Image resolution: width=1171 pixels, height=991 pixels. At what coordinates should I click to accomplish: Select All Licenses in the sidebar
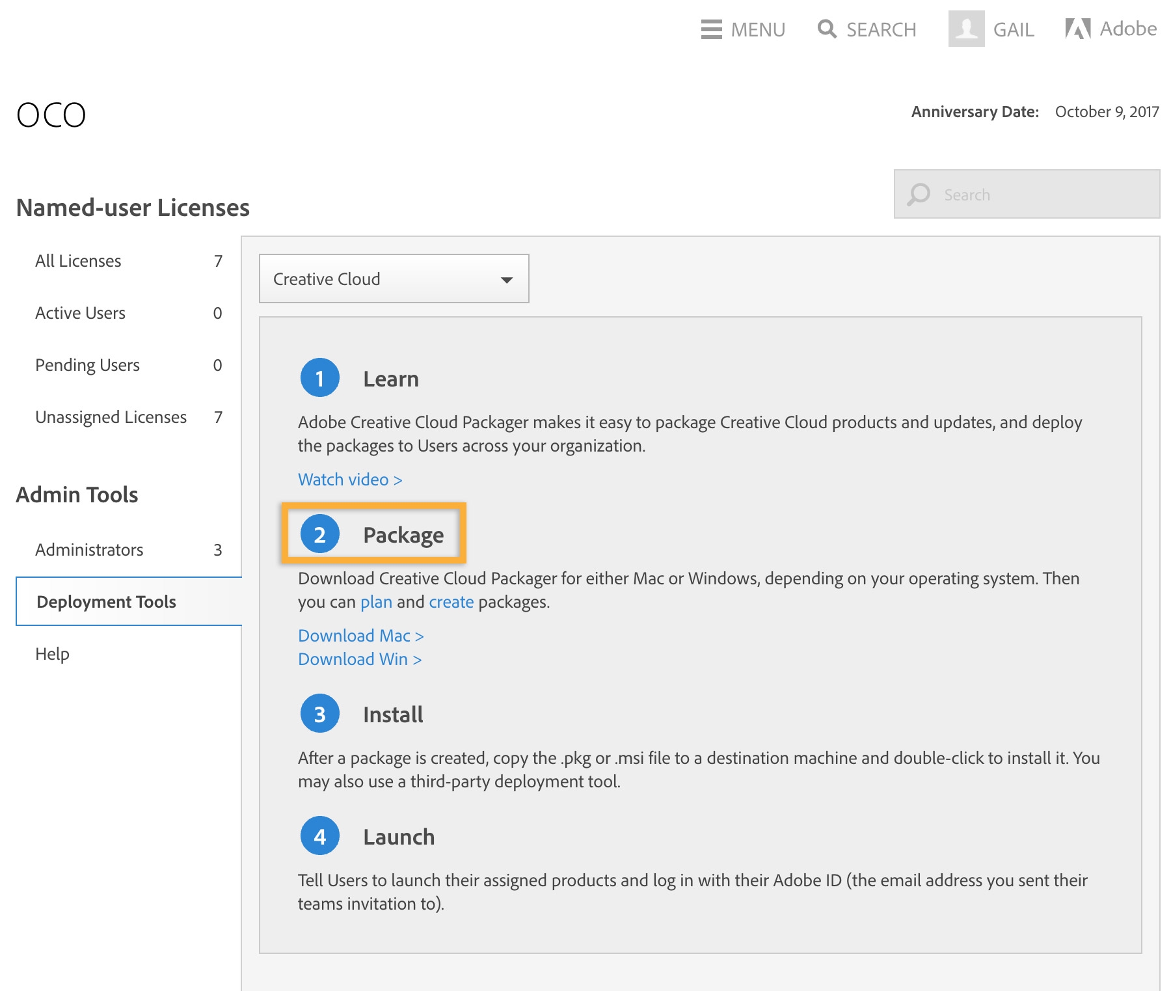click(78, 260)
